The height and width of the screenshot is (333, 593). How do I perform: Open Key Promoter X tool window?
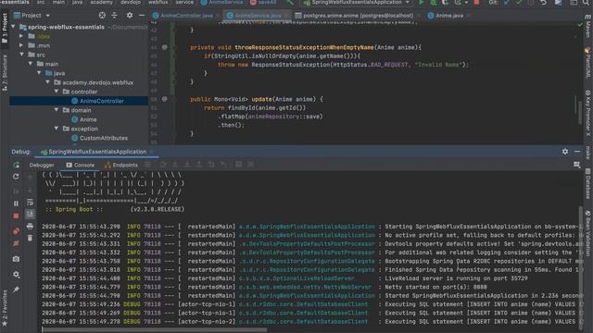pos(588,113)
